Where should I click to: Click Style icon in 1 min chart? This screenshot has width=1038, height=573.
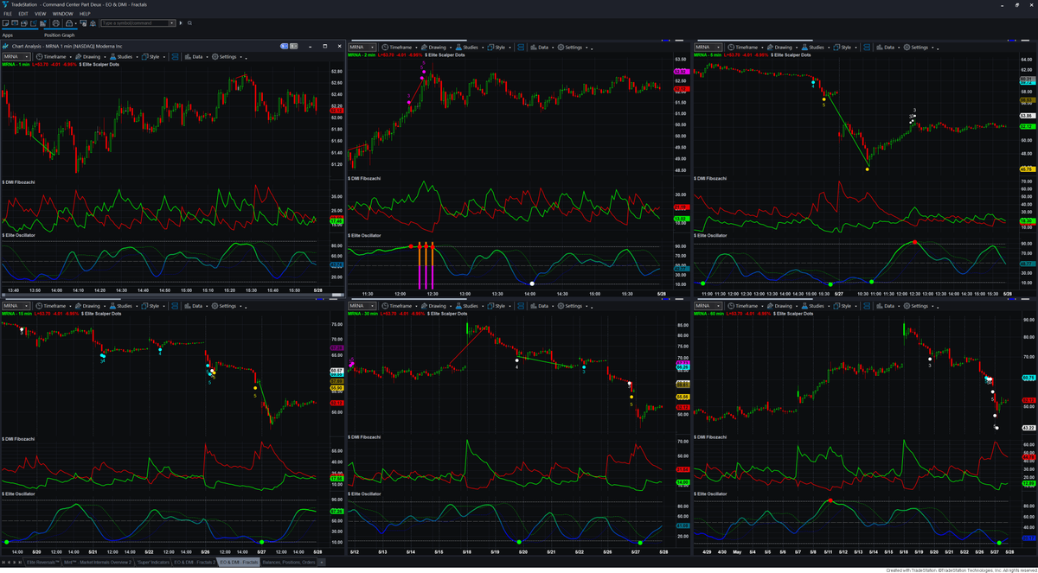pos(145,56)
